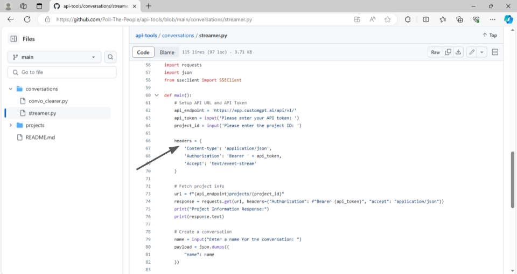
Task: Open tab actions menu icon
Action: tap(39, 6)
